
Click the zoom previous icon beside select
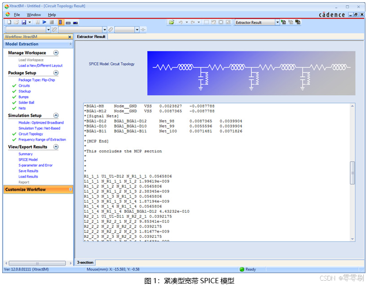tap(214, 22)
